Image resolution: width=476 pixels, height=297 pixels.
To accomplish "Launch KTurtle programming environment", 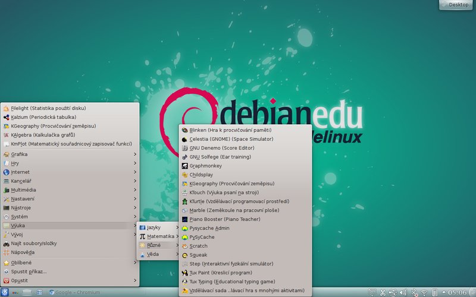I will point(245,201).
